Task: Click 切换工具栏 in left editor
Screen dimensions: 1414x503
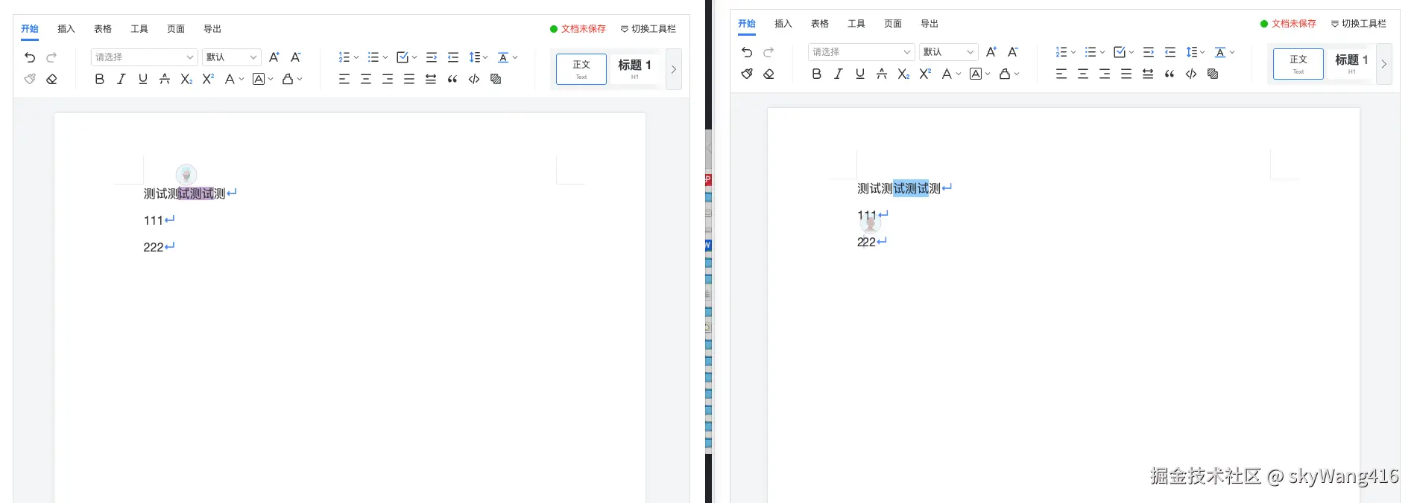Action: point(648,29)
